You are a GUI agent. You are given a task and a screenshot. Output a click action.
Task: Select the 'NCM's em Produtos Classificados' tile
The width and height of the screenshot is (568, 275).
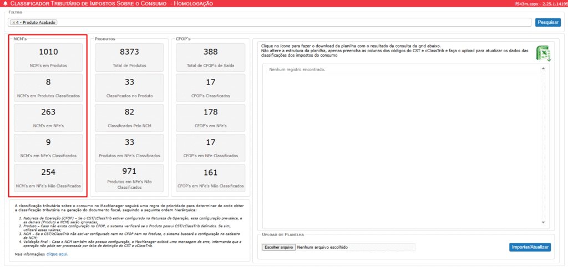point(48,87)
